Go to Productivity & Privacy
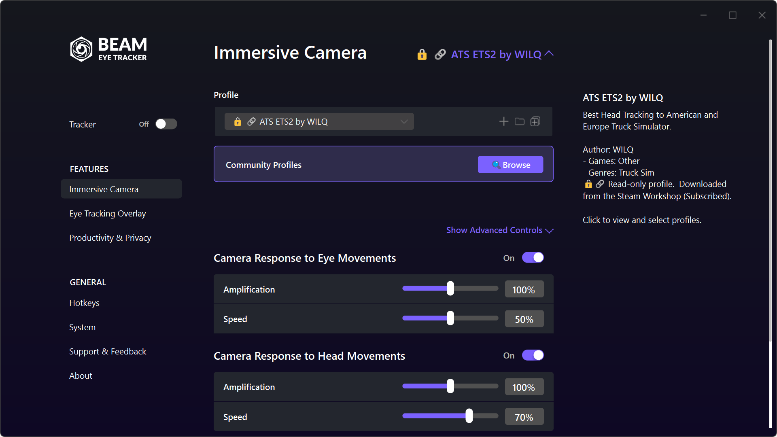 110,238
